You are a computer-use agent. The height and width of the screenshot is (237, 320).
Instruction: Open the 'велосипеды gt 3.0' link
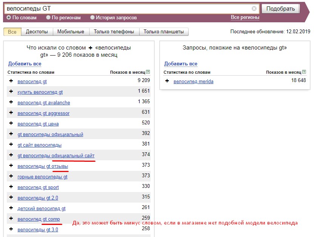click(x=38, y=230)
